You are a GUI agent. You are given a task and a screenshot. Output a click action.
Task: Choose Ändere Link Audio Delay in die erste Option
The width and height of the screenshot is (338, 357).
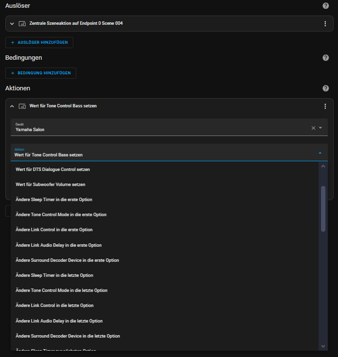tap(164, 245)
